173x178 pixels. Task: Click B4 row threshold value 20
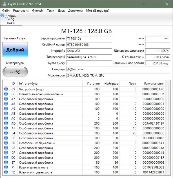(x=135, y=133)
